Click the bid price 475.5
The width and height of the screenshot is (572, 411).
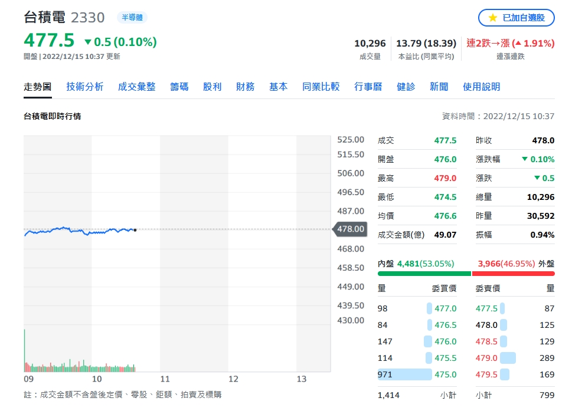446,358
